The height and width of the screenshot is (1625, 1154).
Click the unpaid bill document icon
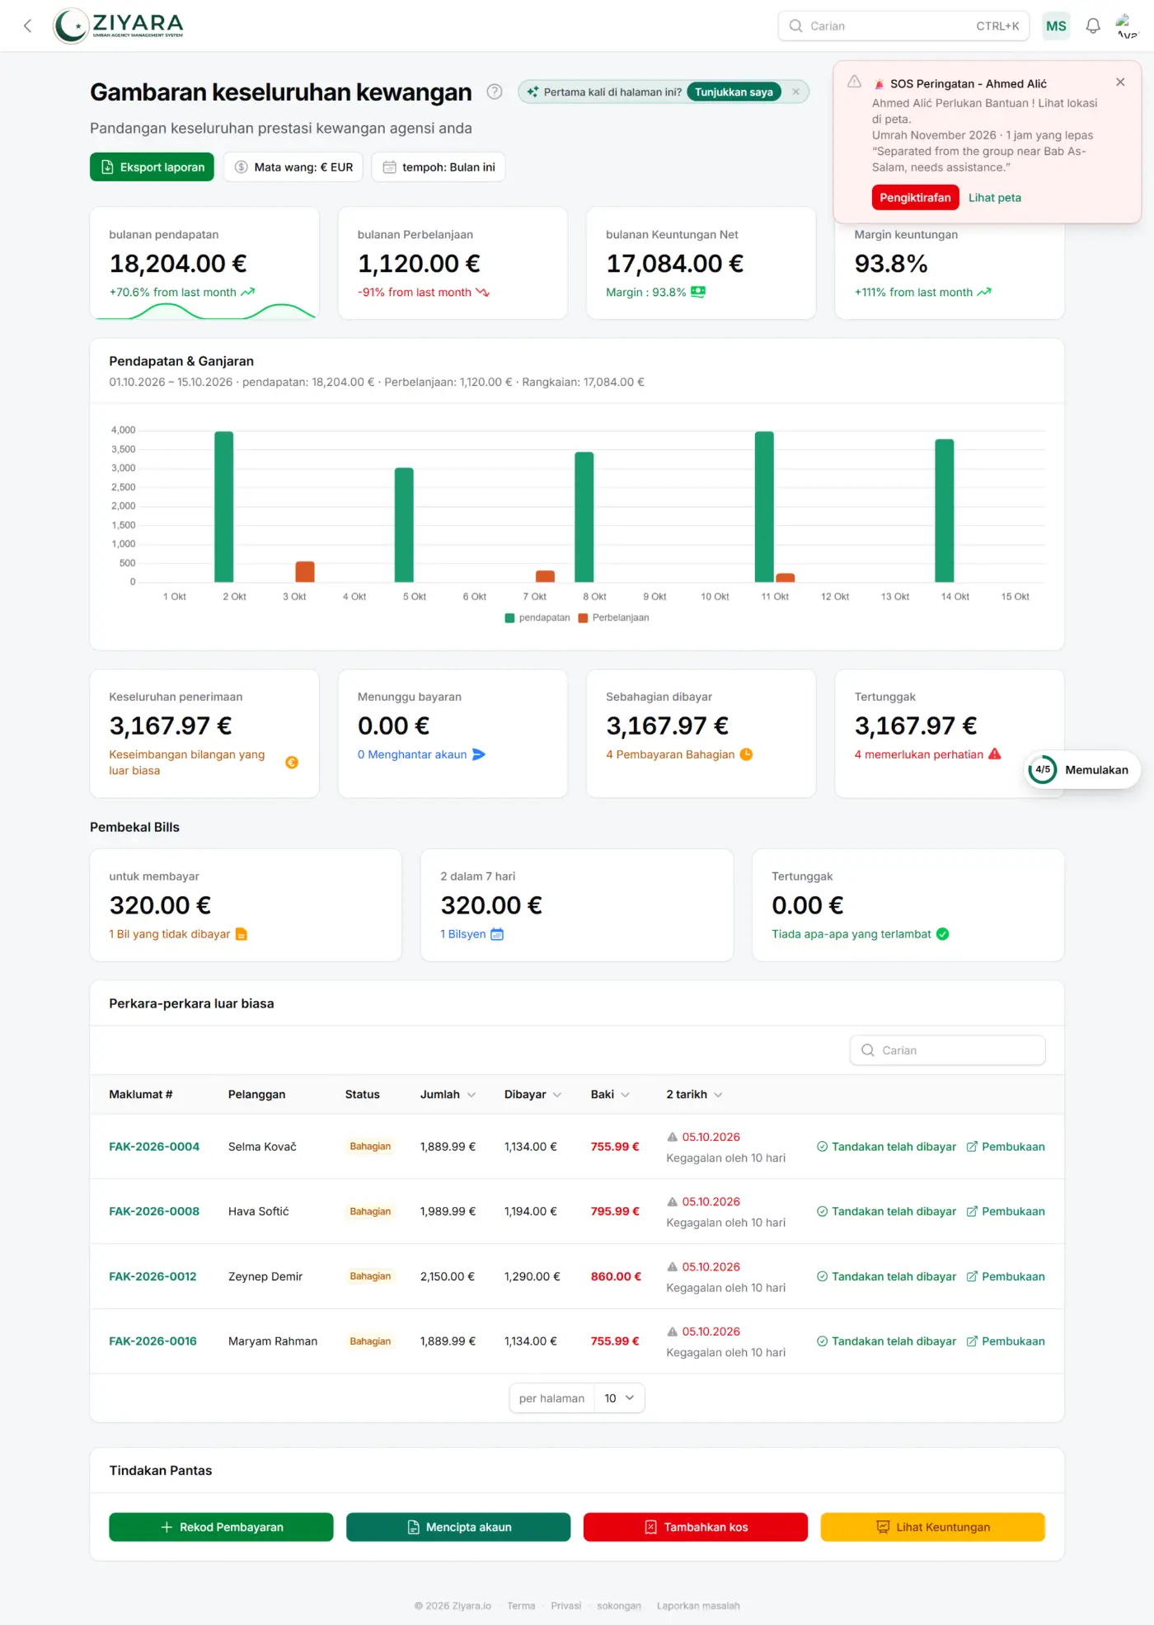point(242,934)
